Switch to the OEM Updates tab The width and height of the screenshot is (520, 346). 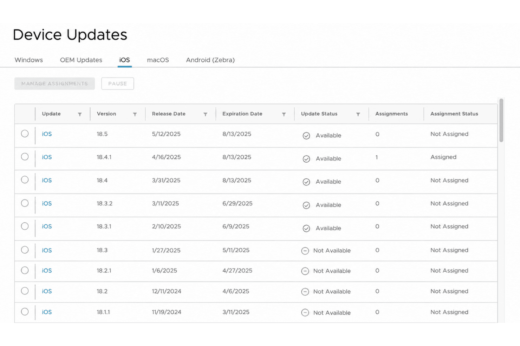tap(81, 60)
